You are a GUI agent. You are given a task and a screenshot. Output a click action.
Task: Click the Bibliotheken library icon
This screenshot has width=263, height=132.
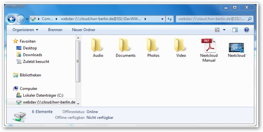pyautogui.click(x=16, y=75)
